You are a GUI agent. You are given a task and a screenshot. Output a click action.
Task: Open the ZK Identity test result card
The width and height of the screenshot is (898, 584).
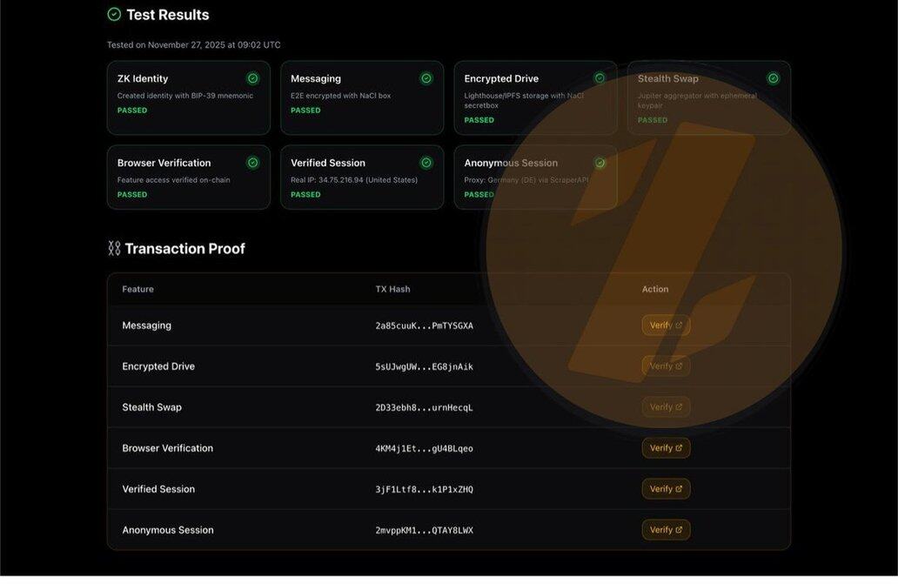(x=188, y=97)
